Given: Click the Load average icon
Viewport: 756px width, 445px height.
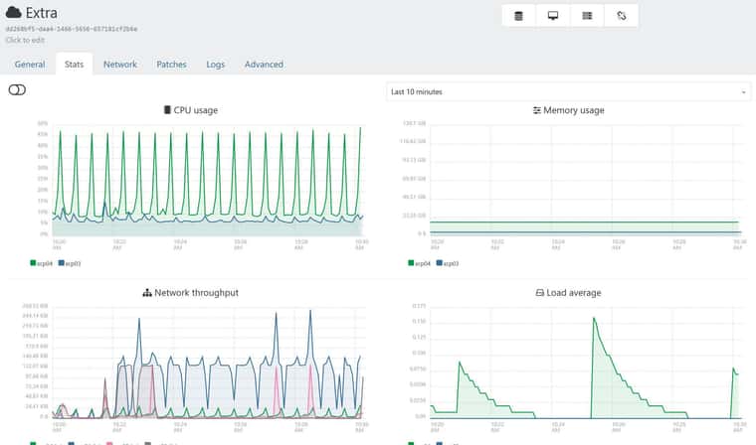Looking at the screenshot, I should coord(540,293).
